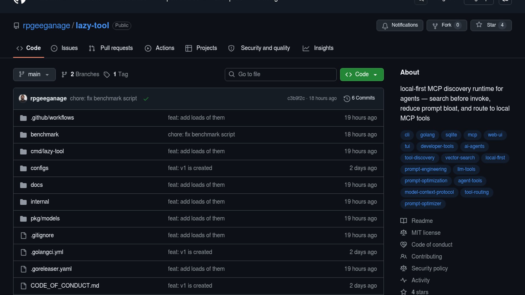Screen dimensions: 525x295
Task: Click the Tag icon beside 1 Tag
Action: [107, 75]
